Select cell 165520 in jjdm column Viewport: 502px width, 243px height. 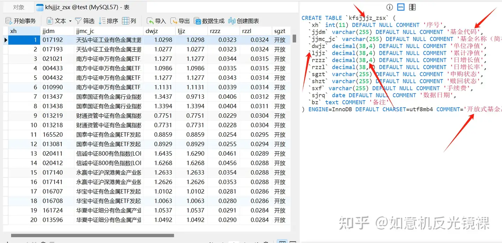[57, 135]
